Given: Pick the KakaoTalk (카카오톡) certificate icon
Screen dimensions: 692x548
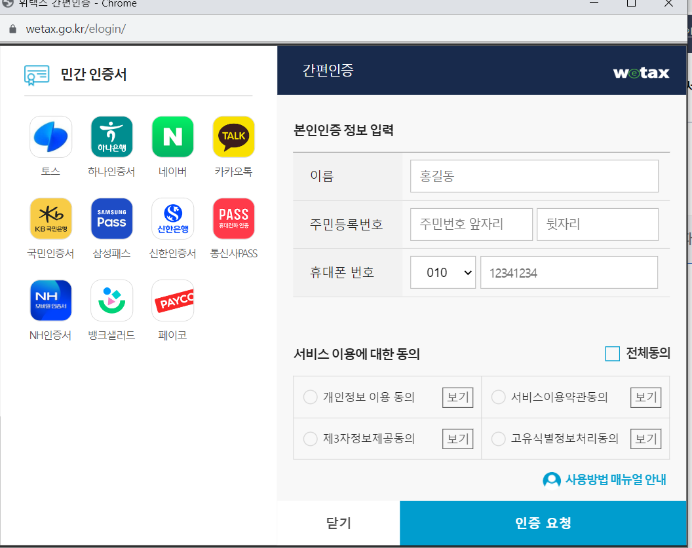Looking at the screenshot, I should pyautogui.click(x=233, y=137).
